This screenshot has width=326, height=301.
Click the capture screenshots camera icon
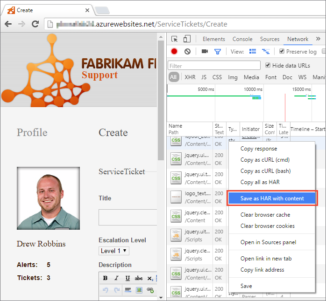tap(205, 51)
